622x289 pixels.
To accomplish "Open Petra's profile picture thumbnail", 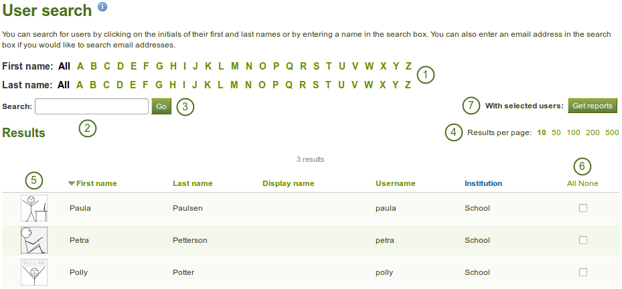I will pos(34,240).
